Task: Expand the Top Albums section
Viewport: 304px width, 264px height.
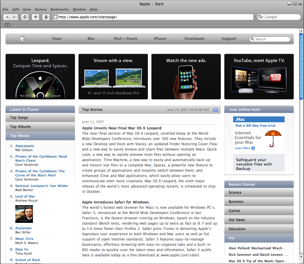Action: tap(40, 127)
